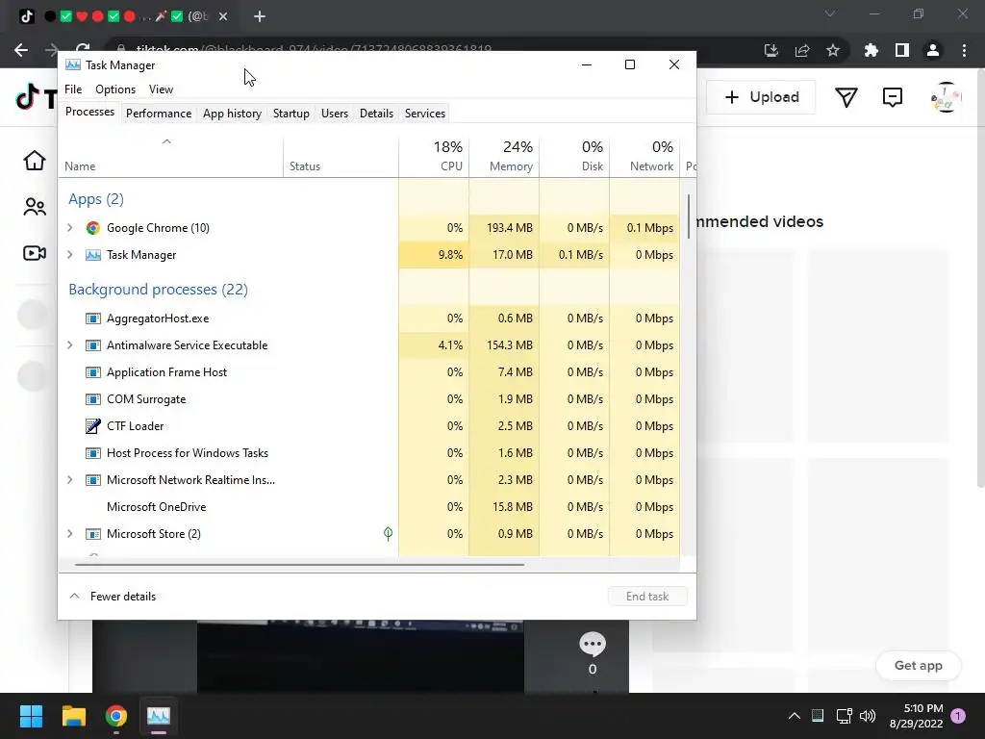Collapse view with Fewer details chevron
Screen dimensions: 985x739
click(74, 596)
